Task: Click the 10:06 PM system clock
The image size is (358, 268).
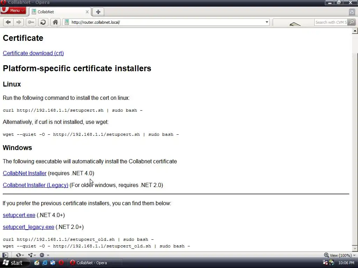Action: pos(346,263)
